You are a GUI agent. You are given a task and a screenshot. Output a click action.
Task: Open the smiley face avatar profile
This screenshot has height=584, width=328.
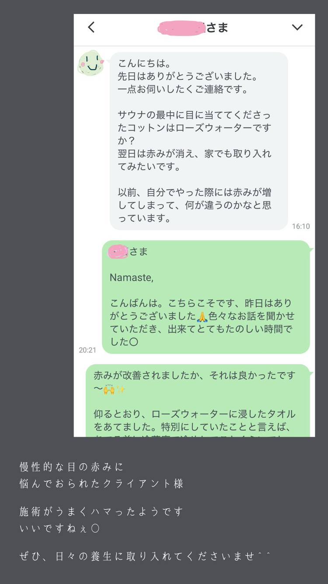91,63
